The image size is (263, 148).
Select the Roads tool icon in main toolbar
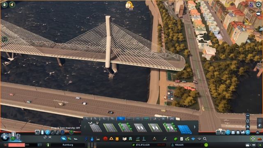pyautogui.click(x=64, y=139)
